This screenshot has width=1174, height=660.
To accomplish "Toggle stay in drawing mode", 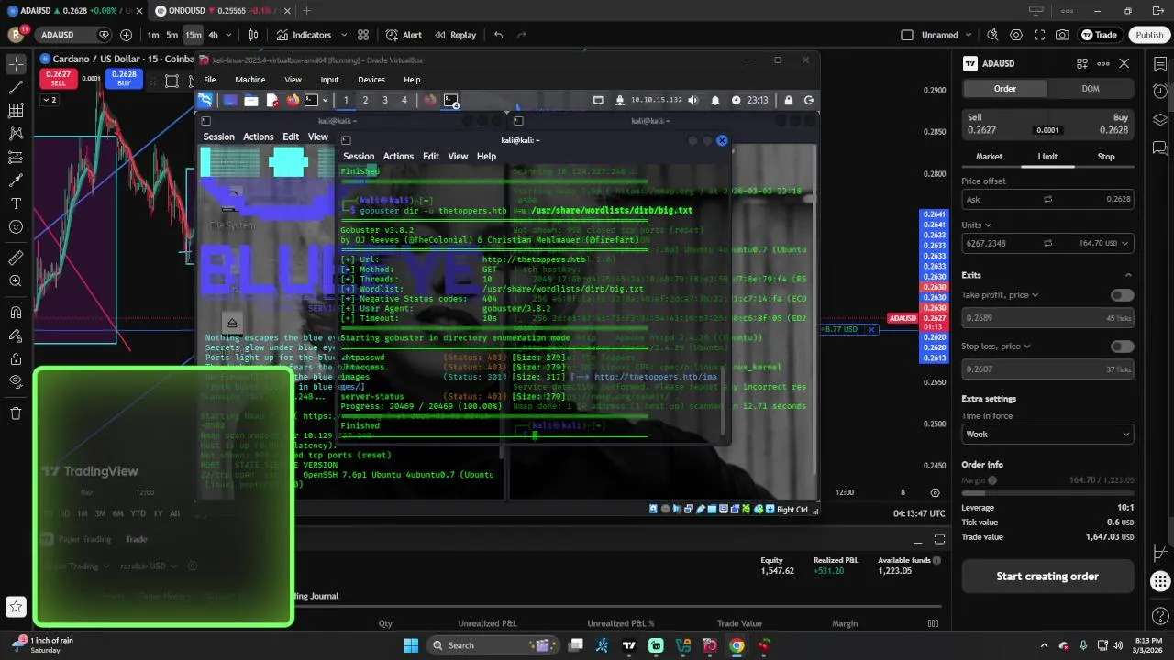I will pyautogui.click(x=16, y=335).
